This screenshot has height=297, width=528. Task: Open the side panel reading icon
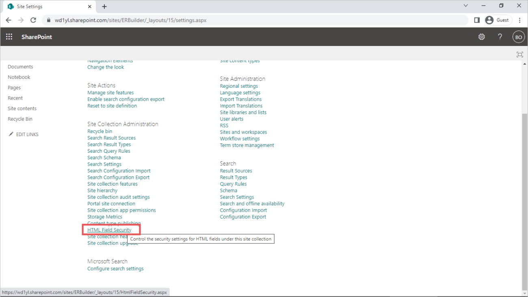click(x=476, y=20)
